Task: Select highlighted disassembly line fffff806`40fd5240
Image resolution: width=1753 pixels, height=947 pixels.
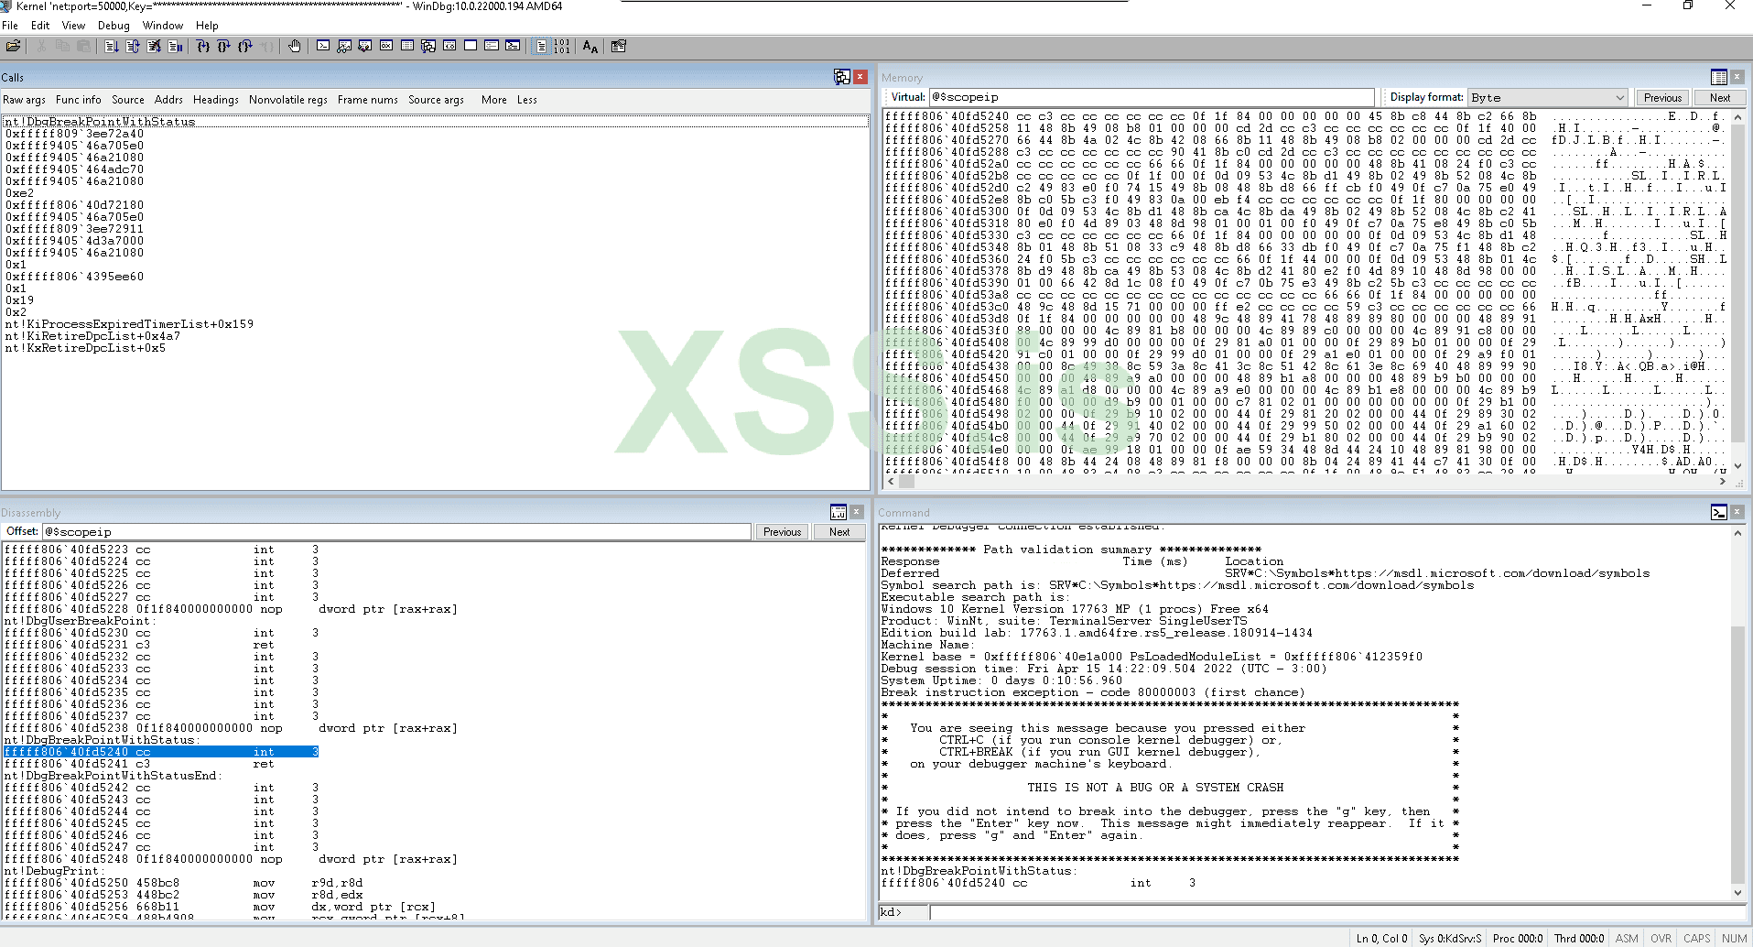Action: coord(161,752)
